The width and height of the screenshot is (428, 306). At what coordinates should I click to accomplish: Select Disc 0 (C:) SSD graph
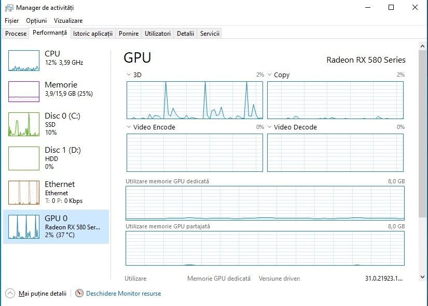point(24,124)
